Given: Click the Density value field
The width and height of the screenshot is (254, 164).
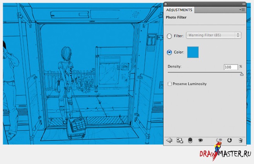Looking at the screenshot, I should coord(231,67).
